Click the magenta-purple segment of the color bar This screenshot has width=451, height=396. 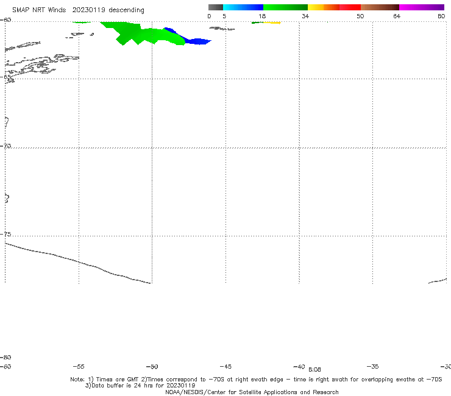422,7
